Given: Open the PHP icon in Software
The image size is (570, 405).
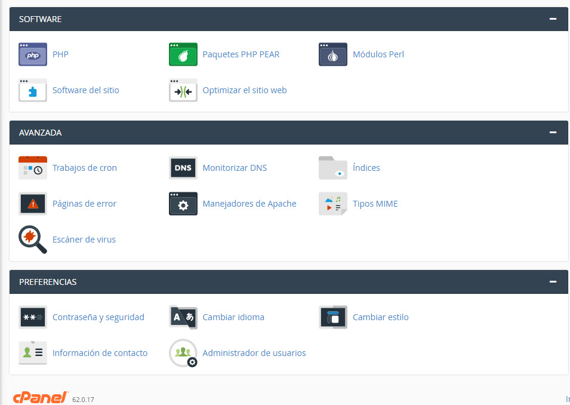Looking at the screenshot, I should pyautogui.click(x=33, y=54).
